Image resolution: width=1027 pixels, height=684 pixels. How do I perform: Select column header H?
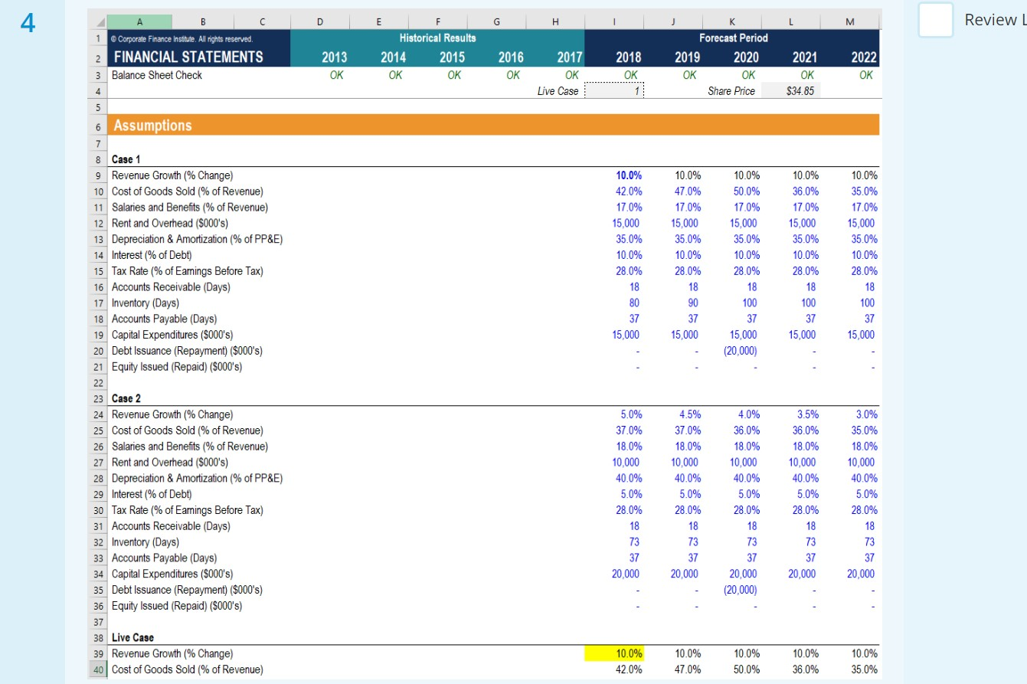(x=554, y=24)
